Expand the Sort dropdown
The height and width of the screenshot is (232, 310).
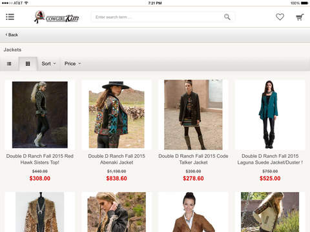click(x=48, y=64)
